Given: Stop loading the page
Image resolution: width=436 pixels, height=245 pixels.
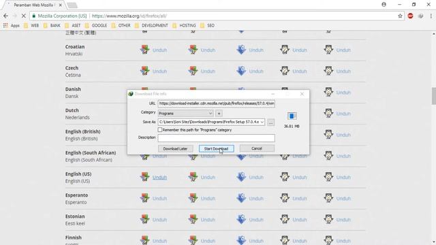Looking at the screenshot, I should [x=23, y=16].
